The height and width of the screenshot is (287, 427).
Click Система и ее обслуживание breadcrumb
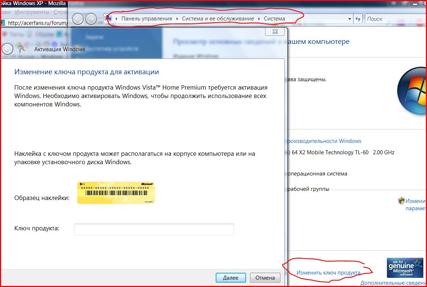click(x=218, y=19)
